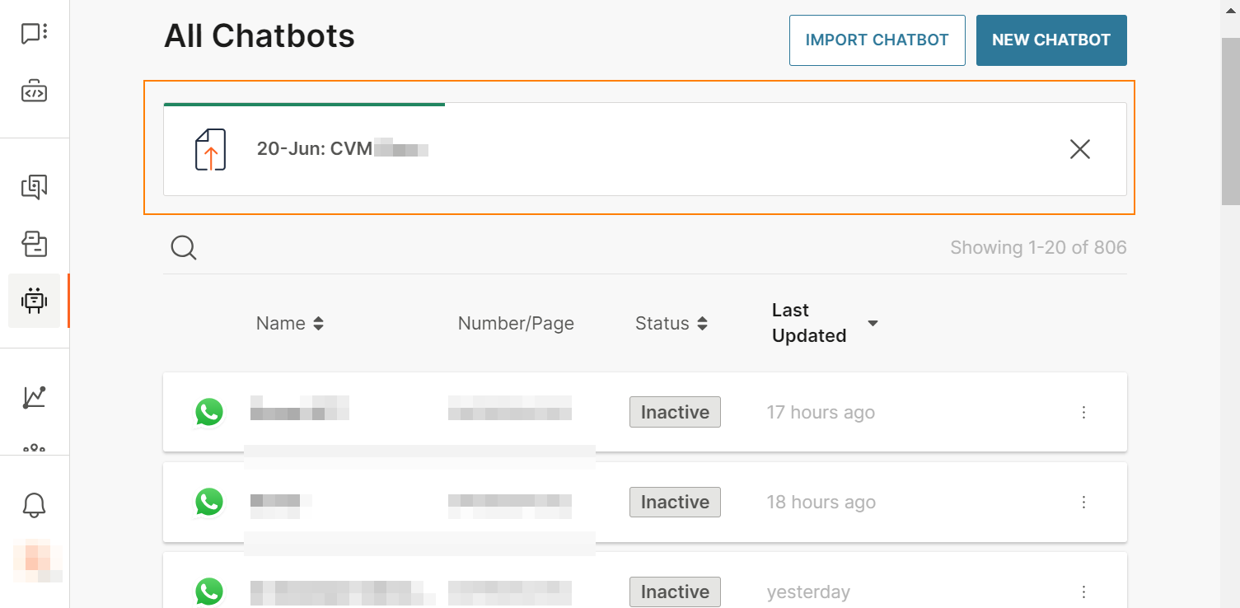The height and width of the screenshot is (608, 1240).
Task: Click the Number/Page column header
Action: pos(516,324)
